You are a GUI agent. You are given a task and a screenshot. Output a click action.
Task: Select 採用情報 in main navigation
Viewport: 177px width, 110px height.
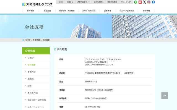point(146,11)
